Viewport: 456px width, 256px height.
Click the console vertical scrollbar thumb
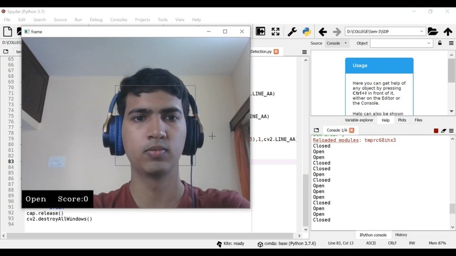point(452,209)
